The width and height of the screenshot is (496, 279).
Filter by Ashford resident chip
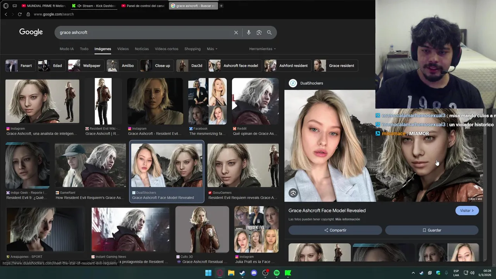(288, 65)
